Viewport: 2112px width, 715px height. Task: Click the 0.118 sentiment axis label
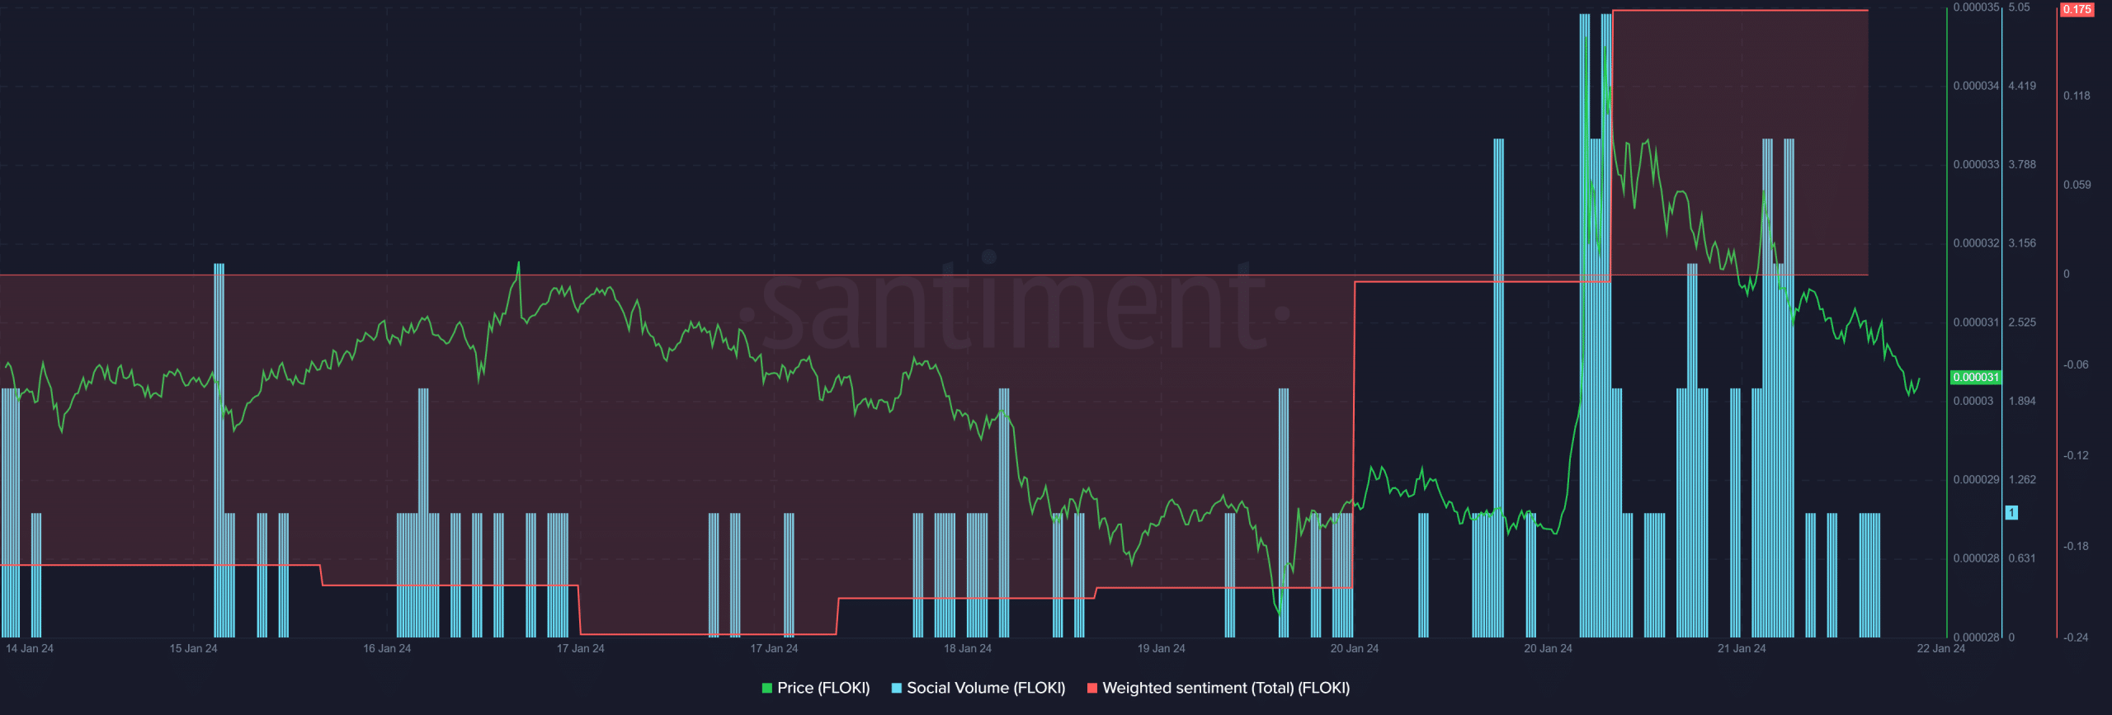(x=2077, y=96)
